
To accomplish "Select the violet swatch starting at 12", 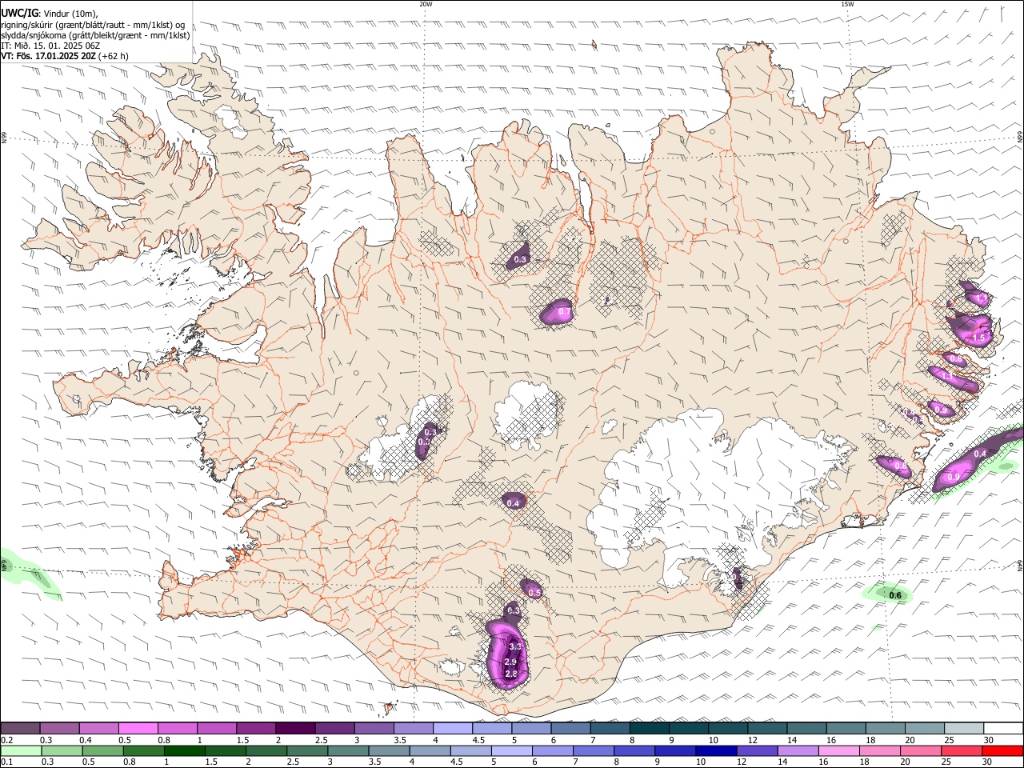I will tap(756, 750).
